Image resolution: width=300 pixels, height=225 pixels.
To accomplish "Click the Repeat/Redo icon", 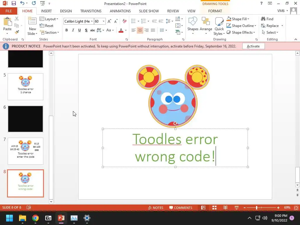I will click(34, 3).
